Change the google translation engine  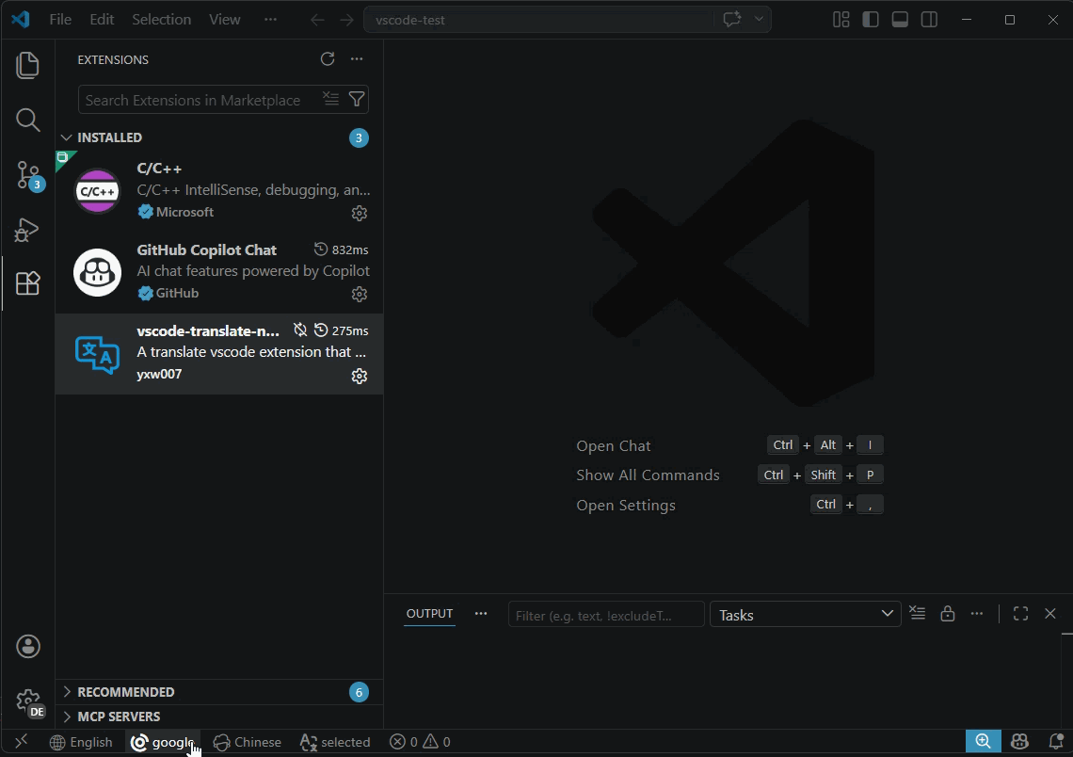tap(163, 742)
